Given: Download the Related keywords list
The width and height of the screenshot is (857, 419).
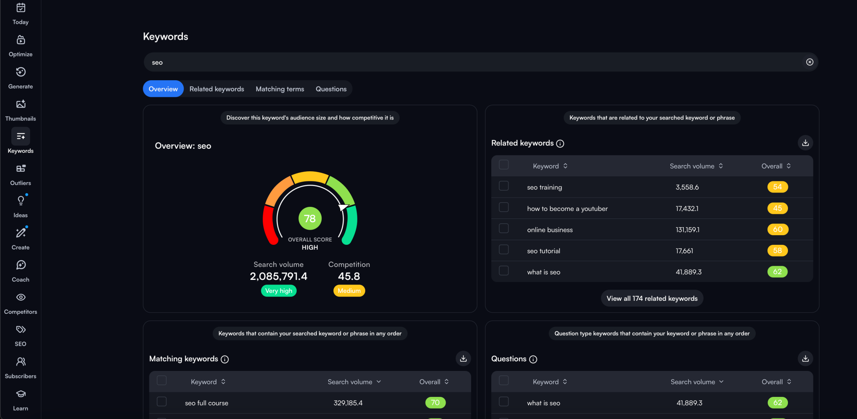Looking at the screenshot, I should pos(805,143).
